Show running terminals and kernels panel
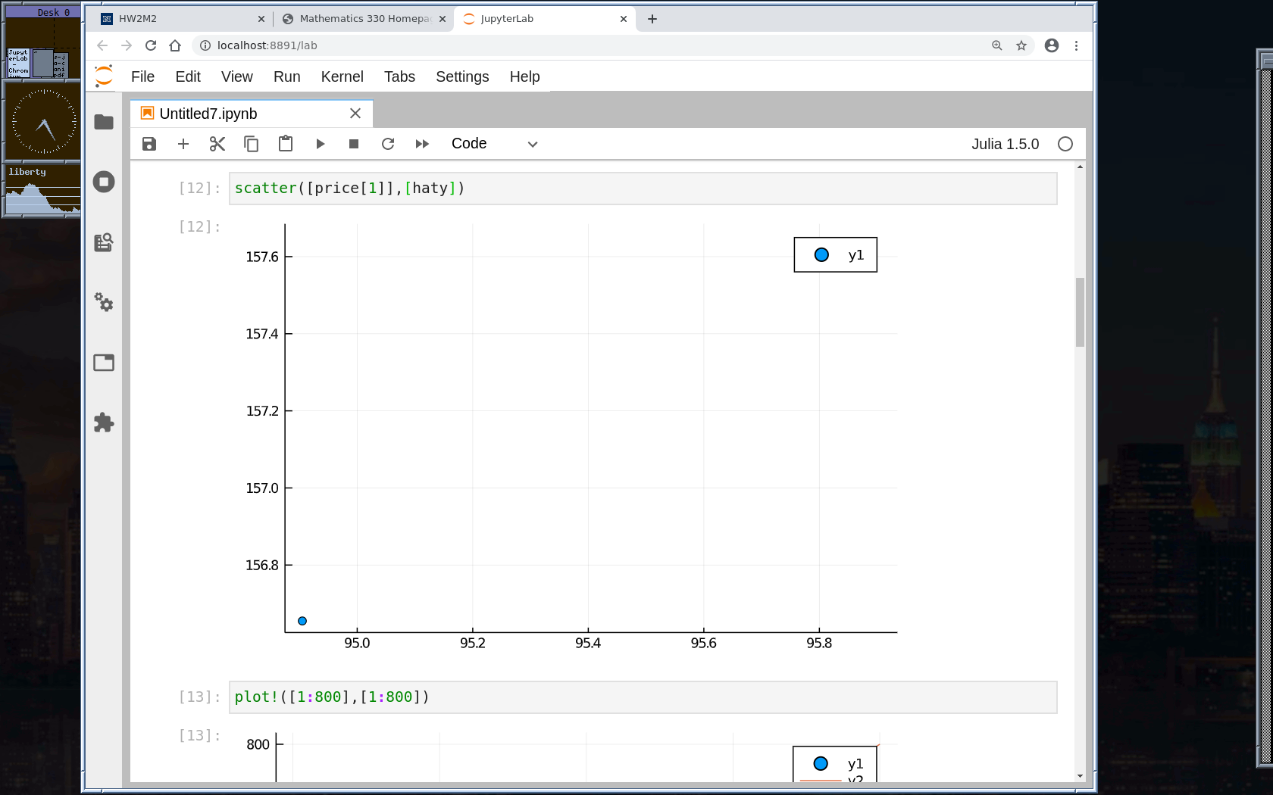Image resolution: width=1273 pixels, height=795 pixels. click(104, 182)
